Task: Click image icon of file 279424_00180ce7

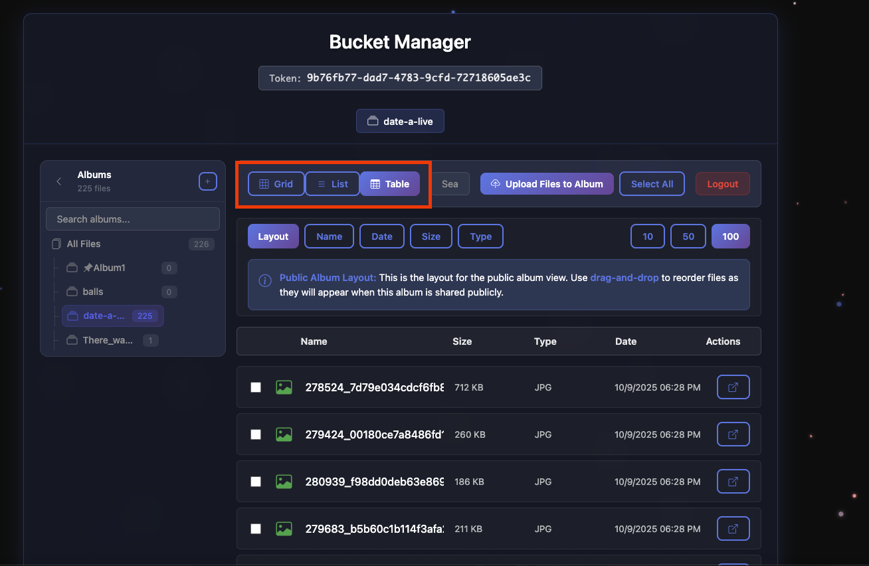Action: (284, 434)
